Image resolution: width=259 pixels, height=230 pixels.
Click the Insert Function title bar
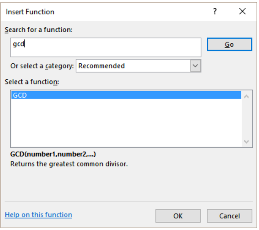click(106, 12)
